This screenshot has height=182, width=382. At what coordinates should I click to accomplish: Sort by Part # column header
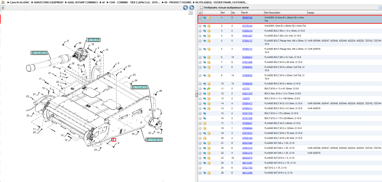[x=244, y=13]
